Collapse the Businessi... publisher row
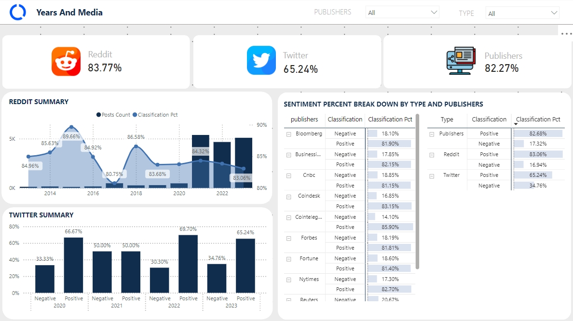Screen dimensions: 573x321 coord(289,155)
